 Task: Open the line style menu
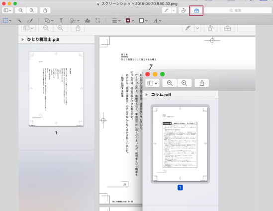[x=116, y=20]
